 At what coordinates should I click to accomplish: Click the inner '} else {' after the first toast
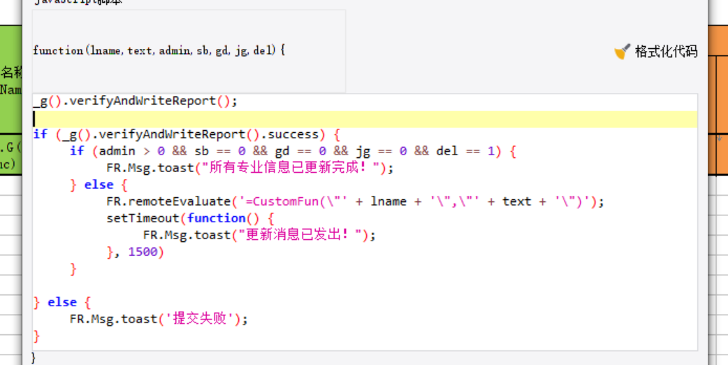[99, 185]
